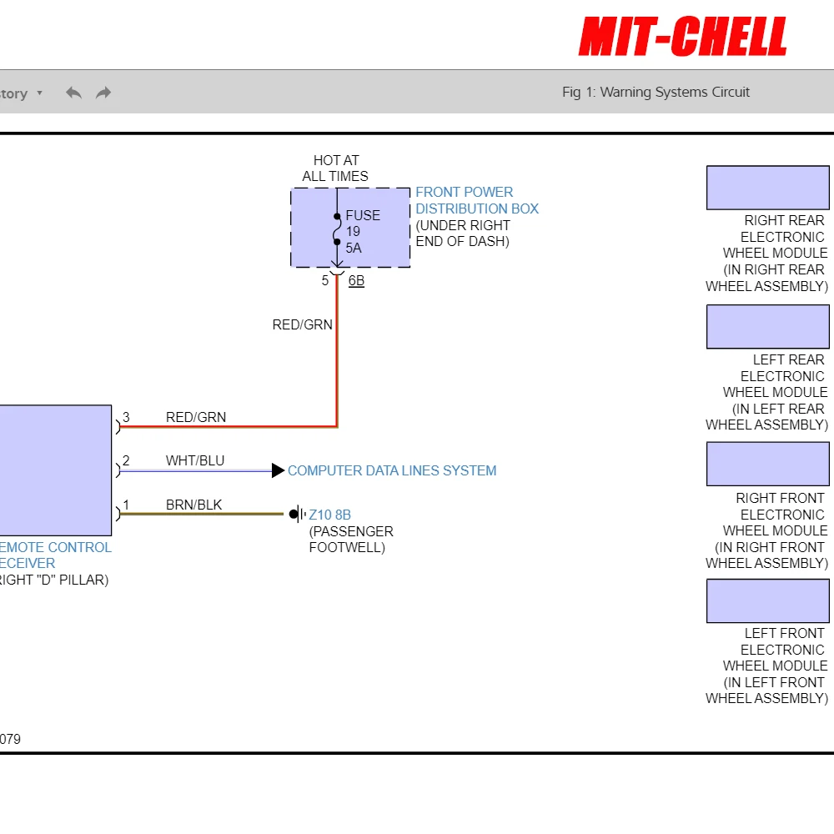
Task: Open Remote Control Receiver component link
Action: pos(55,555)
